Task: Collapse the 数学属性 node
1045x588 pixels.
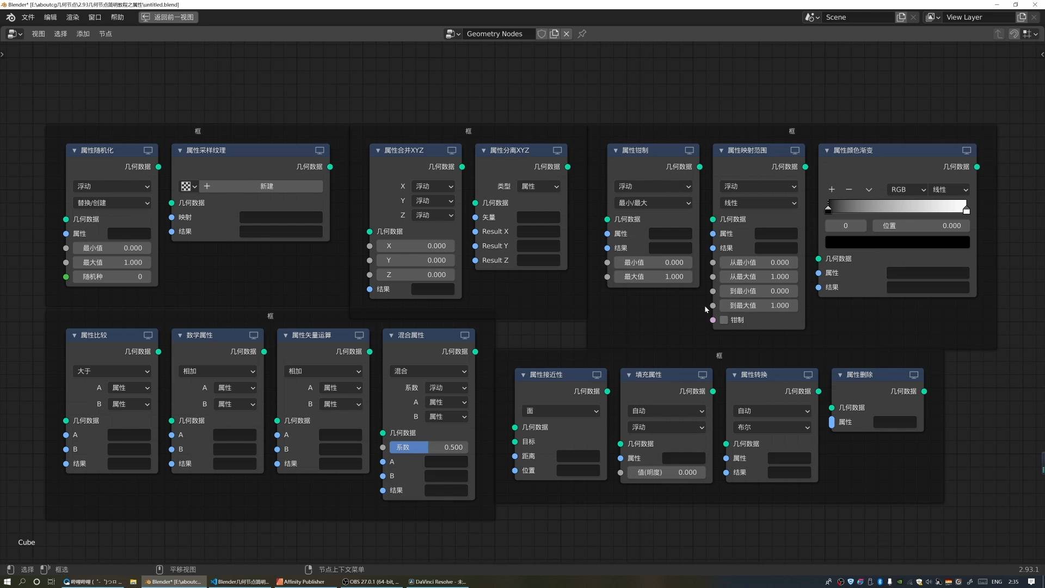Action: click(180, 335)
